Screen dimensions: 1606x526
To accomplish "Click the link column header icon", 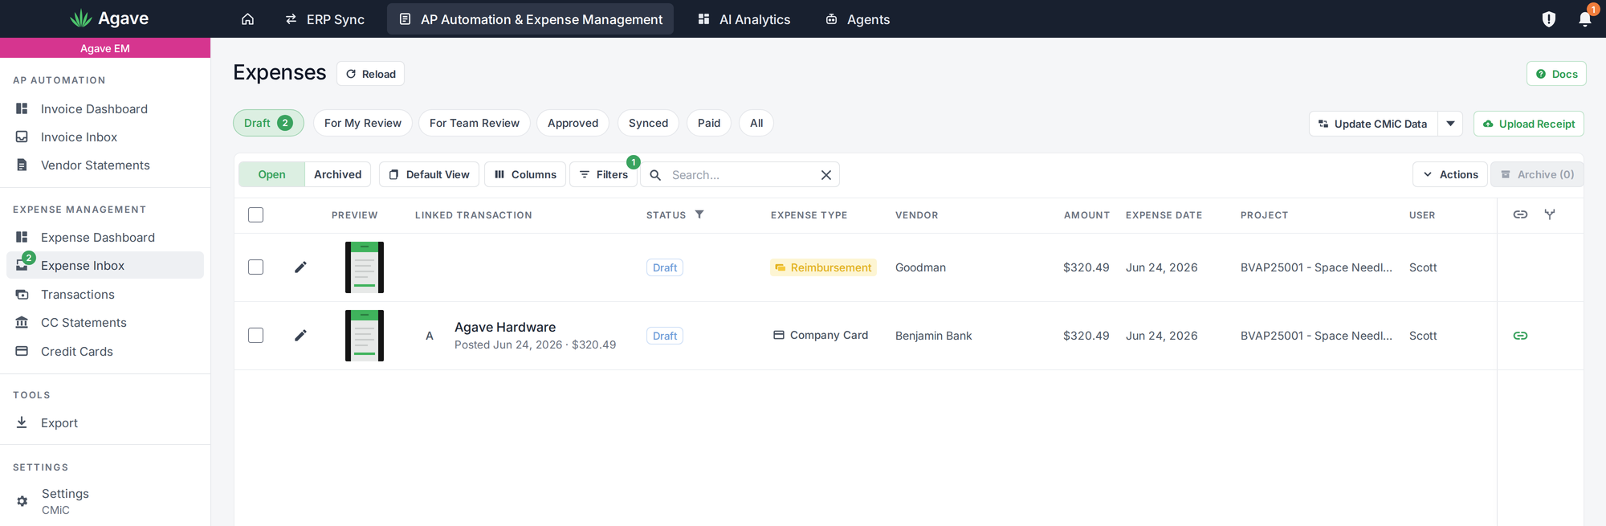I will 1520,214.
